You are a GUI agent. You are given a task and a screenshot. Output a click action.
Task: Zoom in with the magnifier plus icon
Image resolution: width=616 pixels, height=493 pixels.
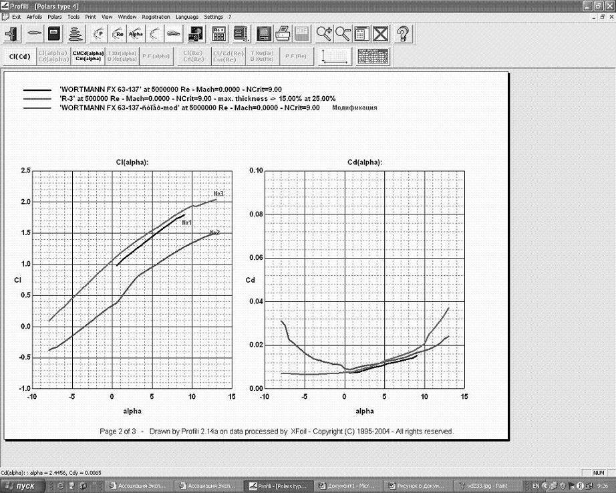click(x=325, y=32)
